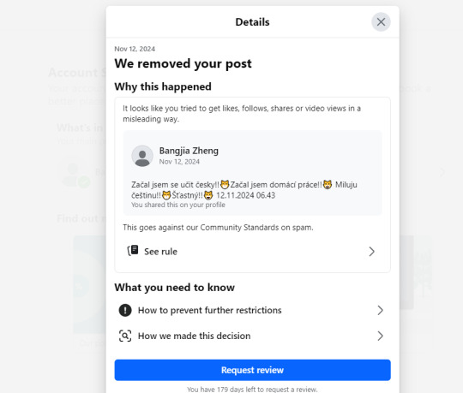463x393 pixels.
Task: Open the See rule entry
Action: point(252,252)
